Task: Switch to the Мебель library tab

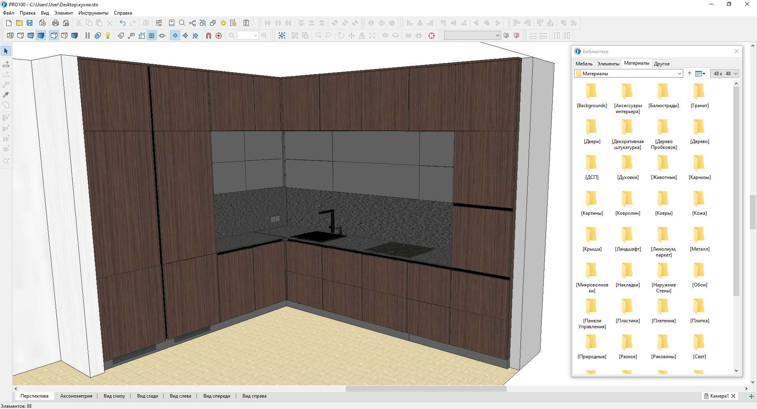Action: click(584, 63)
